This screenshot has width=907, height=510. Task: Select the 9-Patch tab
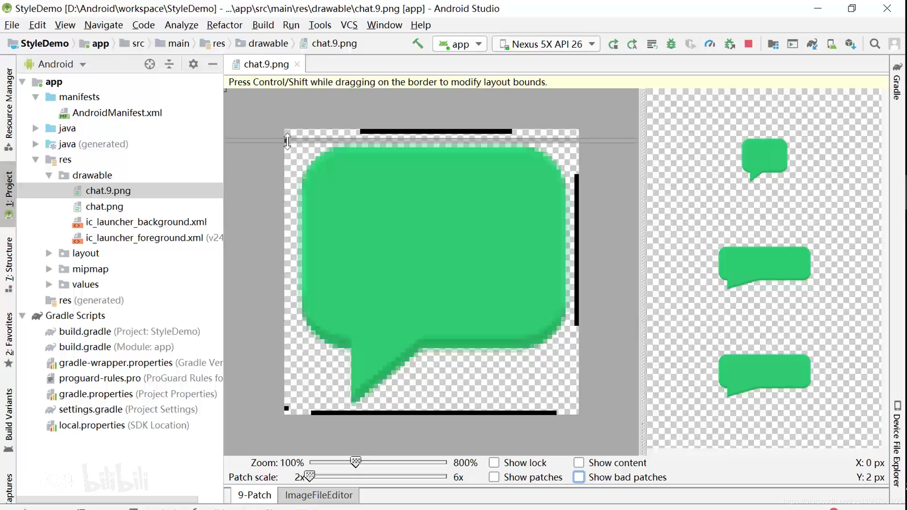(255, 494)
